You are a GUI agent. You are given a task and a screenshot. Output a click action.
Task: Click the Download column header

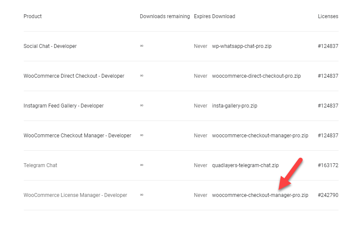coord(224,16)
